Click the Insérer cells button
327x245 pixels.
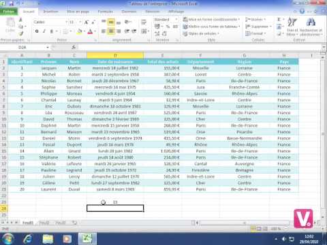pos(255,20)
